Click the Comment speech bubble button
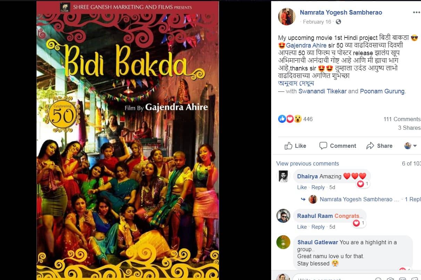The height and width of the screenshot is (280, 421). tap(338, 146)
